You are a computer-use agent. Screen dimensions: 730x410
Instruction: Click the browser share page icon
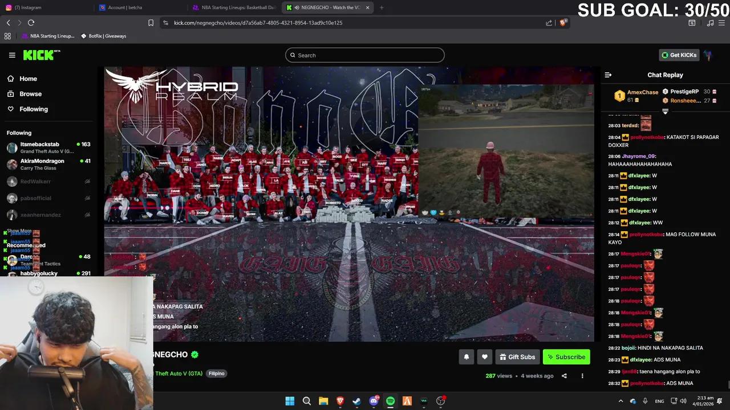[549, 23]
